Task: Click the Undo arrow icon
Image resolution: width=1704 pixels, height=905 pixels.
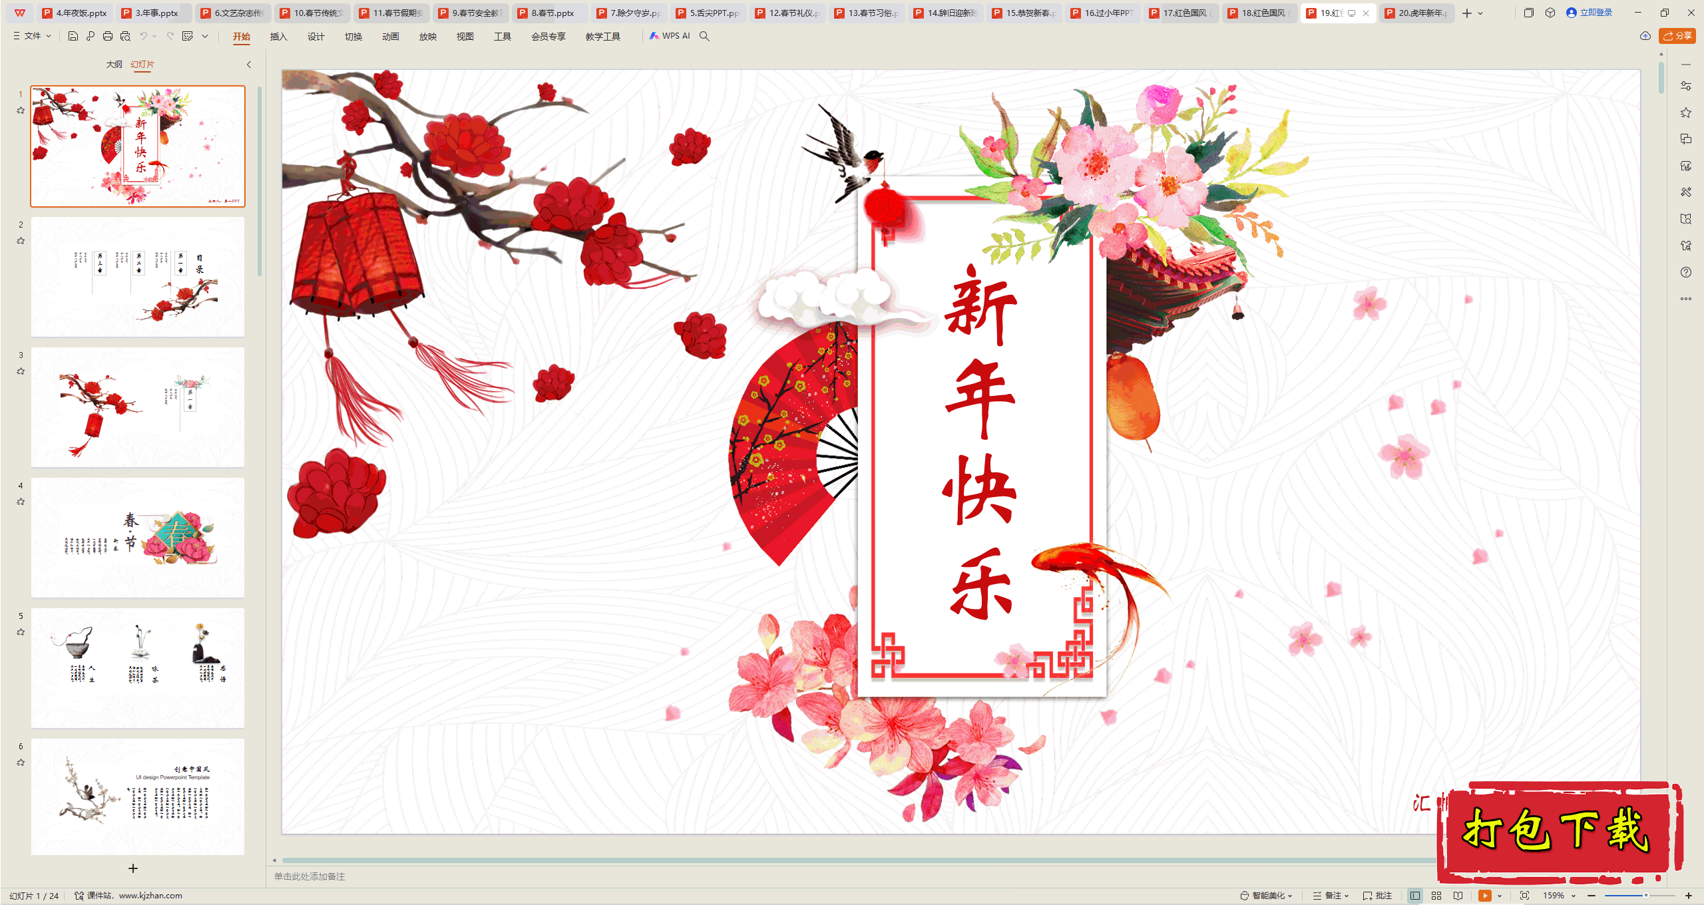Action: click(143, 37)
